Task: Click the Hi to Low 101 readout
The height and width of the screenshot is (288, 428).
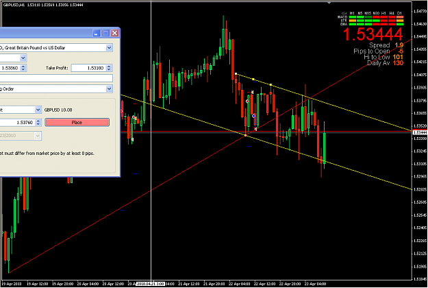Action: tap(383, 57)
